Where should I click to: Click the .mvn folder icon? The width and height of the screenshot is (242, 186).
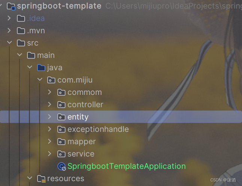(x=21, y=31)
